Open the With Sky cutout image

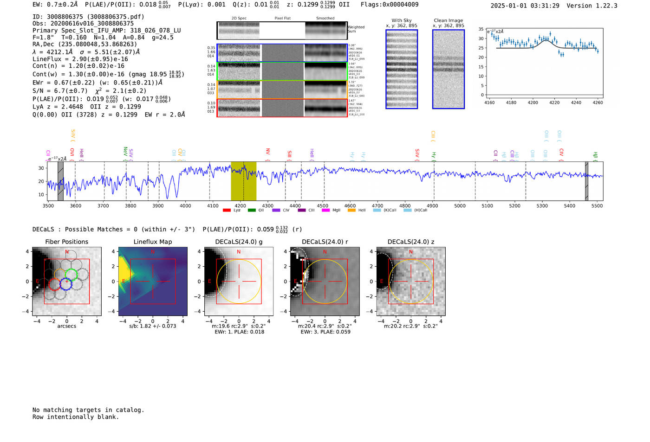pyautogui.click(x=402, y=69)
